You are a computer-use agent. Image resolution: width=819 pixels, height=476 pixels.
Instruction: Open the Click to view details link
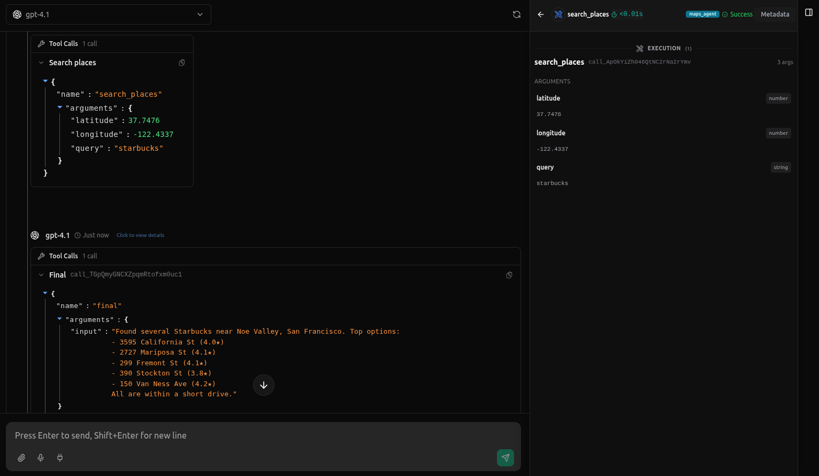pyautogui.click(x=140, y=235)
